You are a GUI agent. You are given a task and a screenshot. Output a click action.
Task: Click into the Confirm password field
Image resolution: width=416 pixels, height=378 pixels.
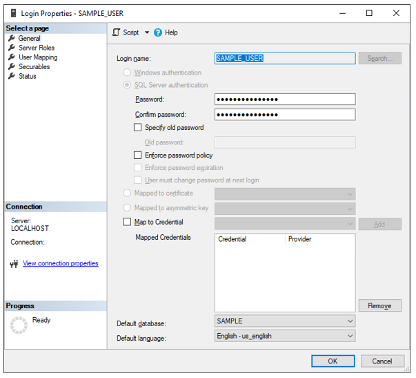click(285, 115)
